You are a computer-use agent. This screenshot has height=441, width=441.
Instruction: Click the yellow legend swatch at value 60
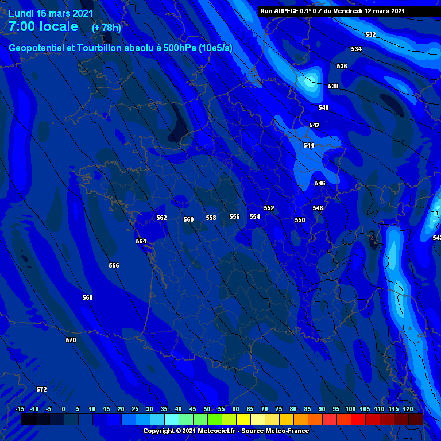(x=243, y=420)
